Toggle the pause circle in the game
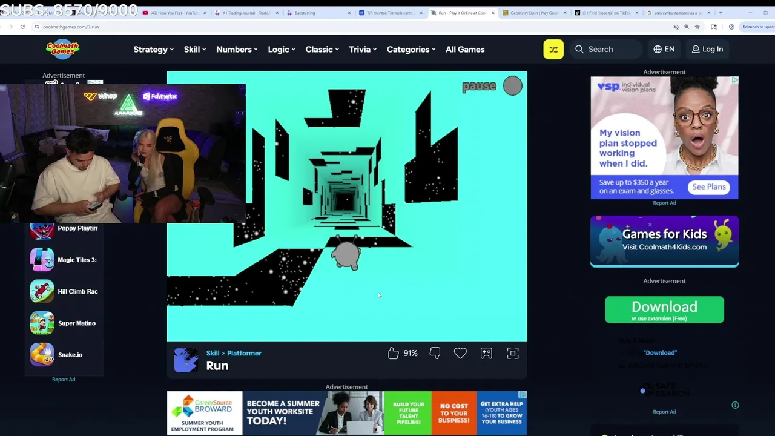This screenshot has height=436, width=775. [x=512, y=86]
